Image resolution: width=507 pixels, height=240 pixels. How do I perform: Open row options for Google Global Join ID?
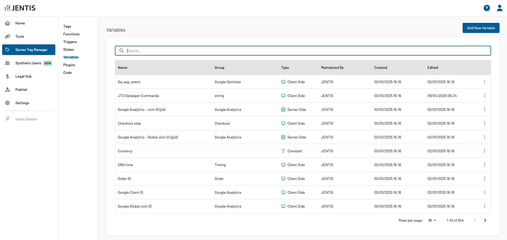(484, 206)
